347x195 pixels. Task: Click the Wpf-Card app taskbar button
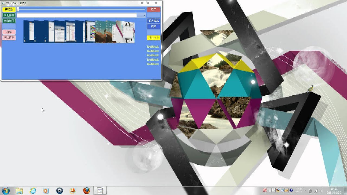100,191
